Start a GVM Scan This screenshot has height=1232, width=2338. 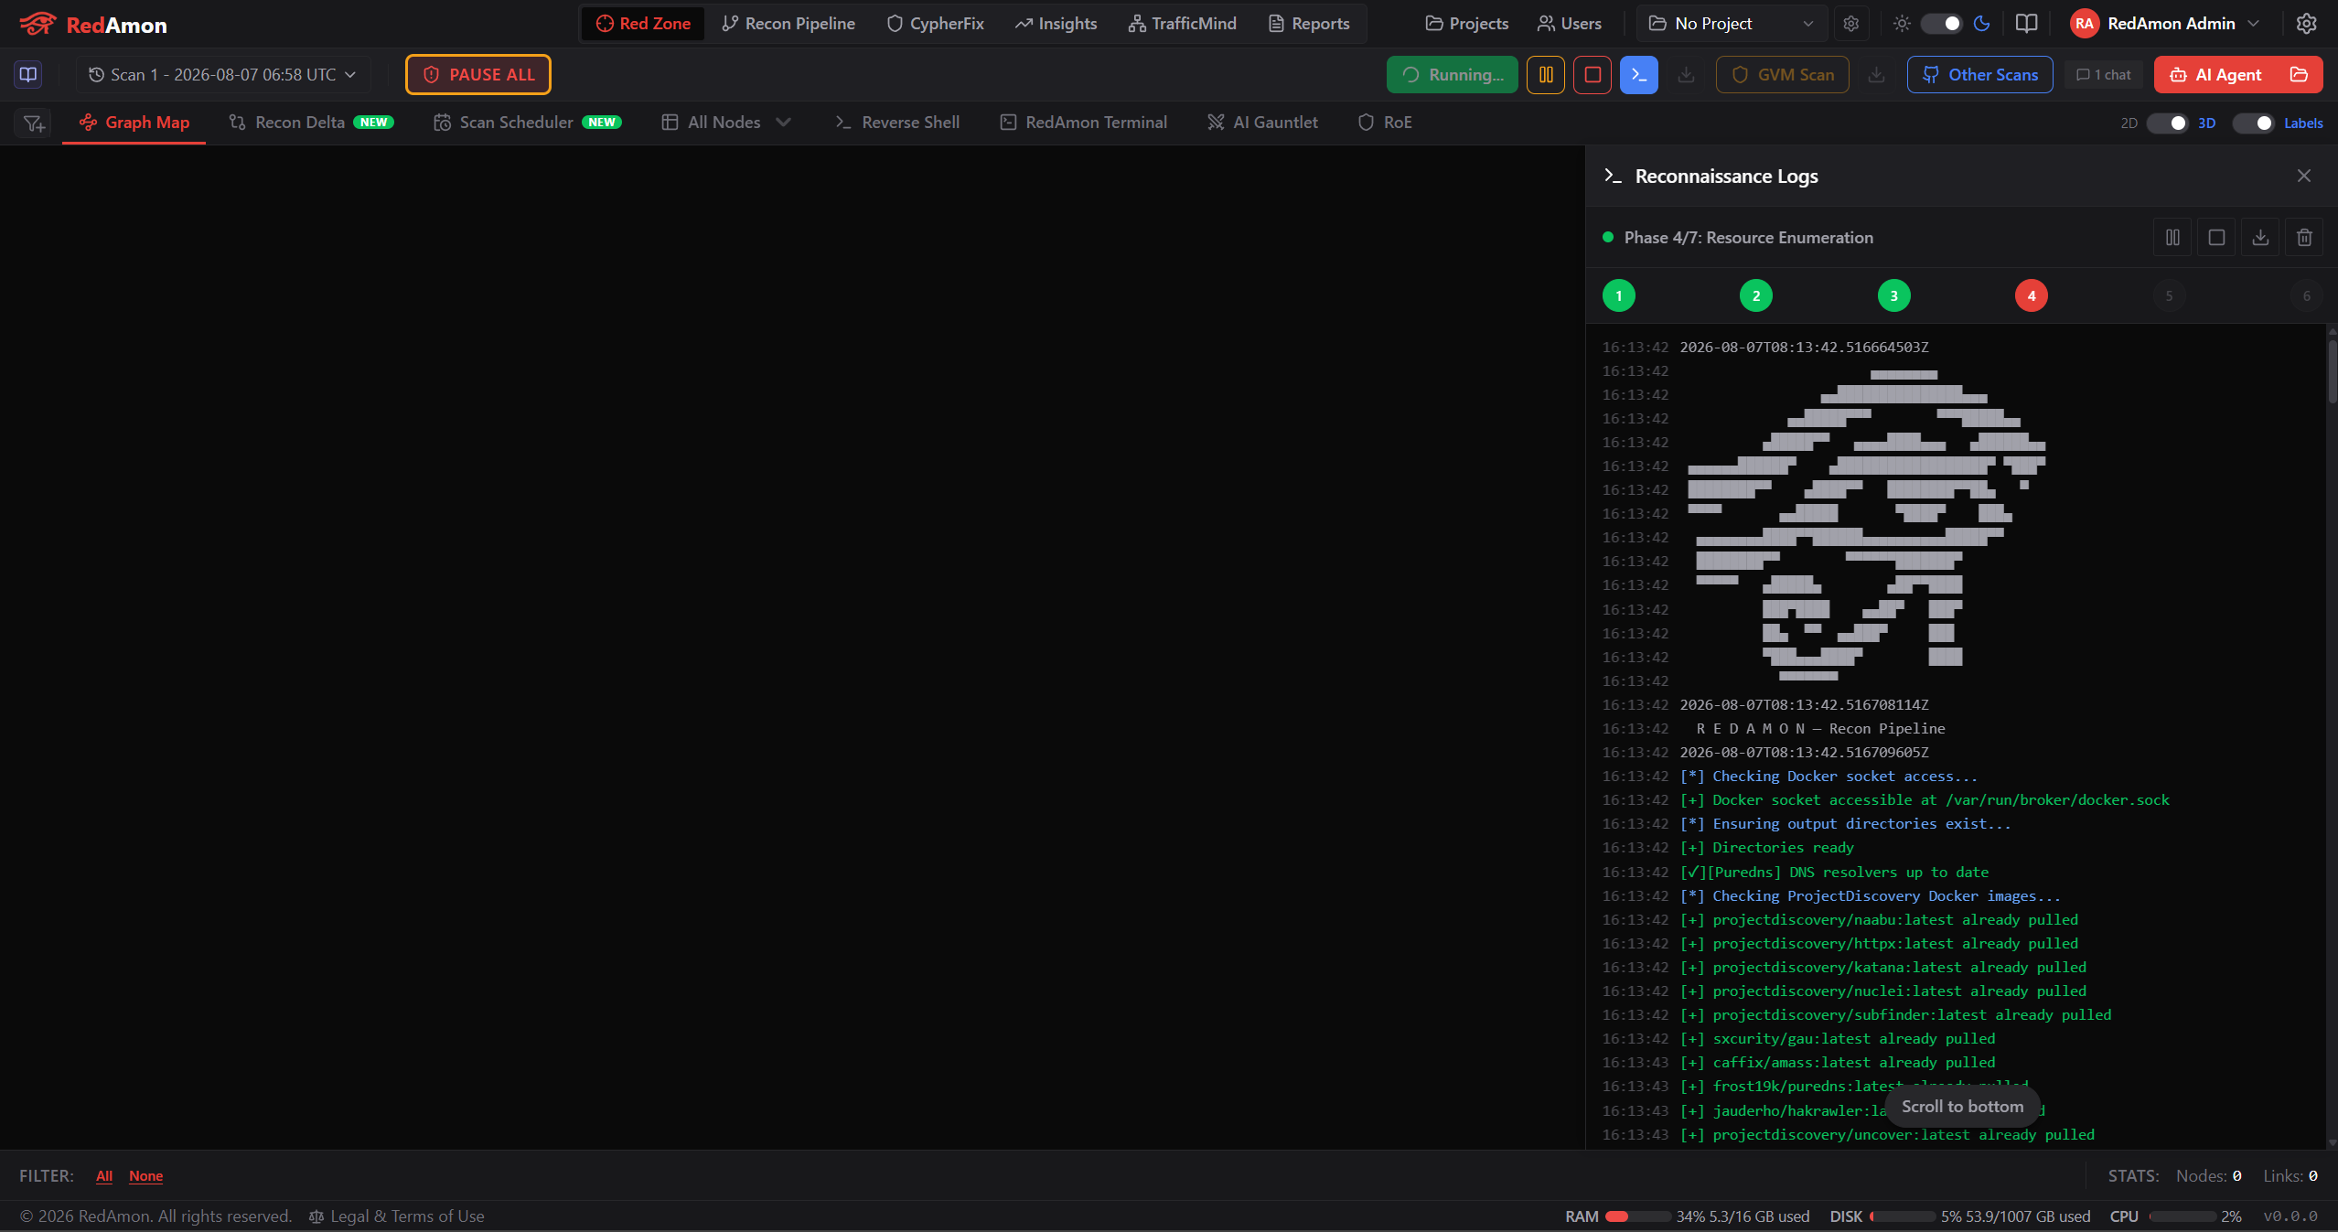tap(1783, 75)
